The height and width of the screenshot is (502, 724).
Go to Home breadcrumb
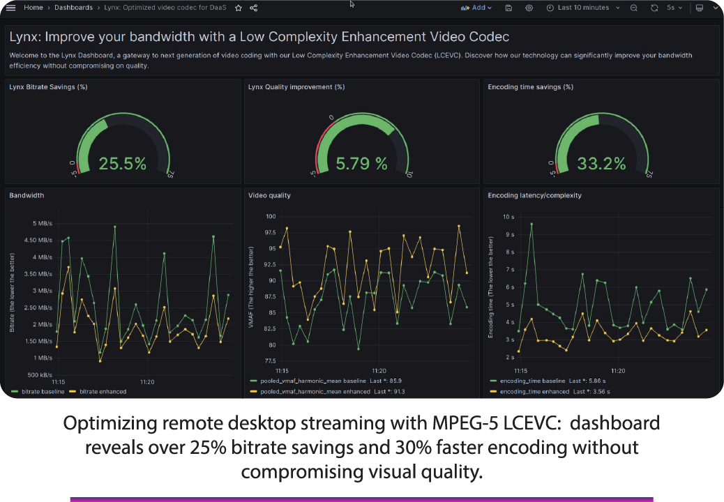point(33,8)
